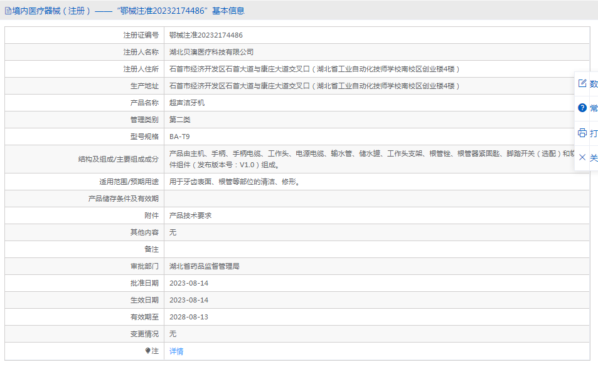Screen dimensions: 598x367
Task: Click the attachment value 产品技术要求
Action: click(190, 215)
